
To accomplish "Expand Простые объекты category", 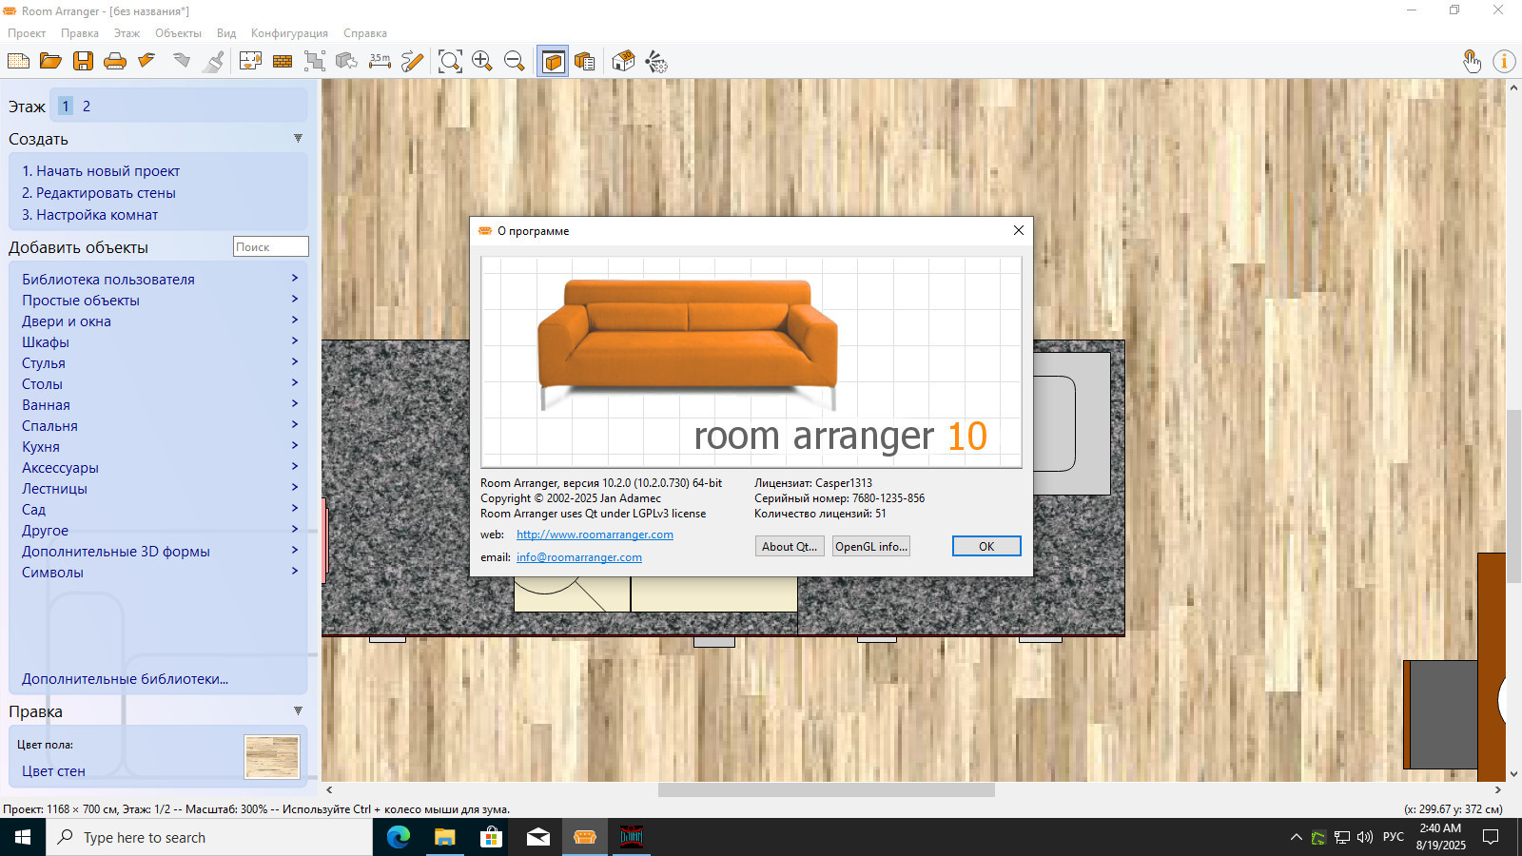I will (x=160, y=300).
